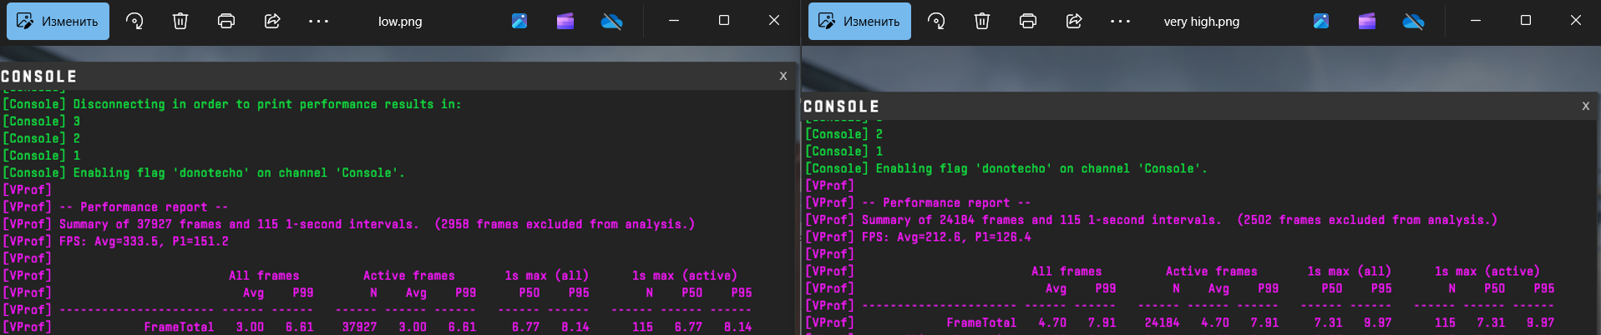
Task: Click the low.png file name title
Action: click(x=400, y=22)
